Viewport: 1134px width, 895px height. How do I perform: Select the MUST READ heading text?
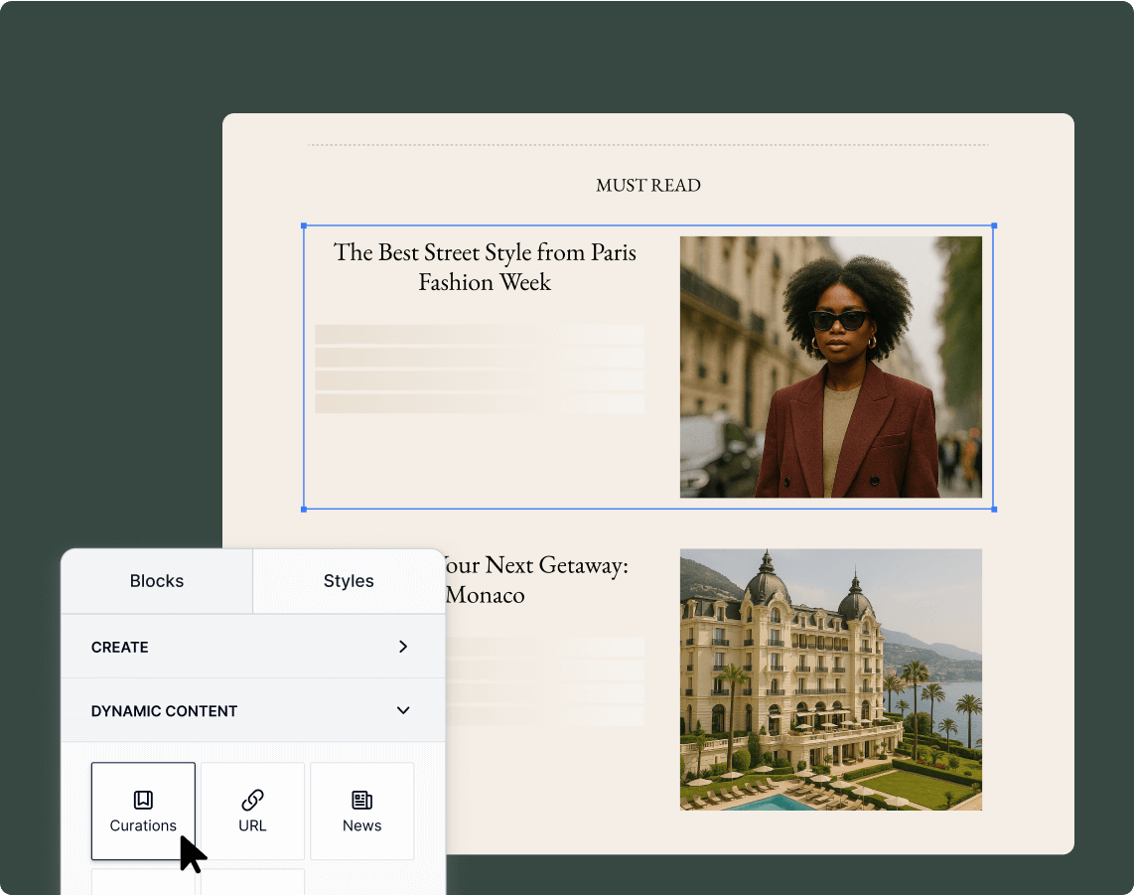(x=647, y=186)
